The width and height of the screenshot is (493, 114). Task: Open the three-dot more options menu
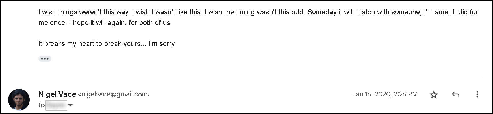477,94
